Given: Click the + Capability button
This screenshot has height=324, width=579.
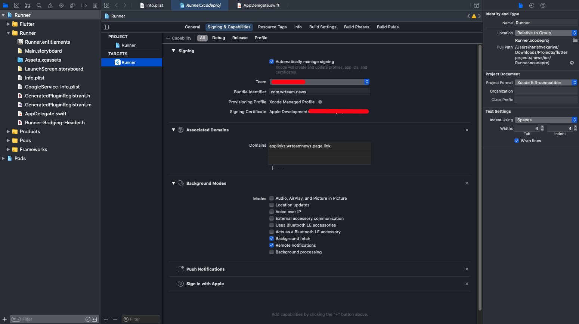Looking at the screenshot, I should (x=179, y=38).
